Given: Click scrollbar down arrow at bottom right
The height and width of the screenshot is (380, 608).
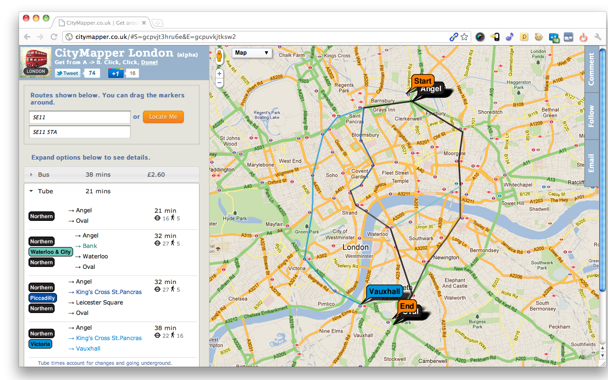Looking at the screenshot, I should (x=603, y=355).
